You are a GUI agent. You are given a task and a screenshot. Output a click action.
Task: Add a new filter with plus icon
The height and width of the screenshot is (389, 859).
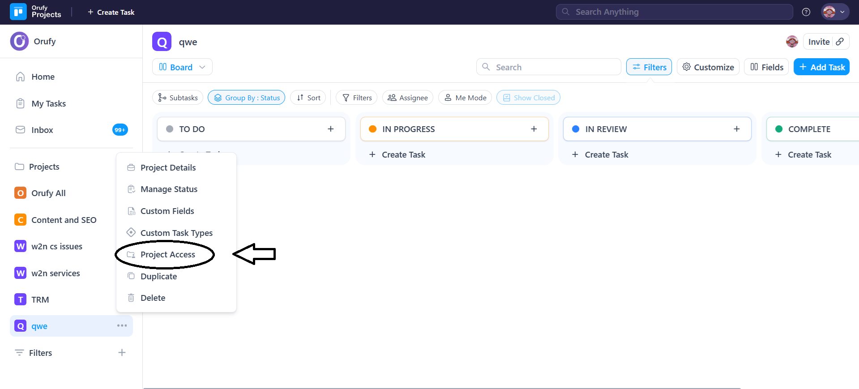(122, 353)
